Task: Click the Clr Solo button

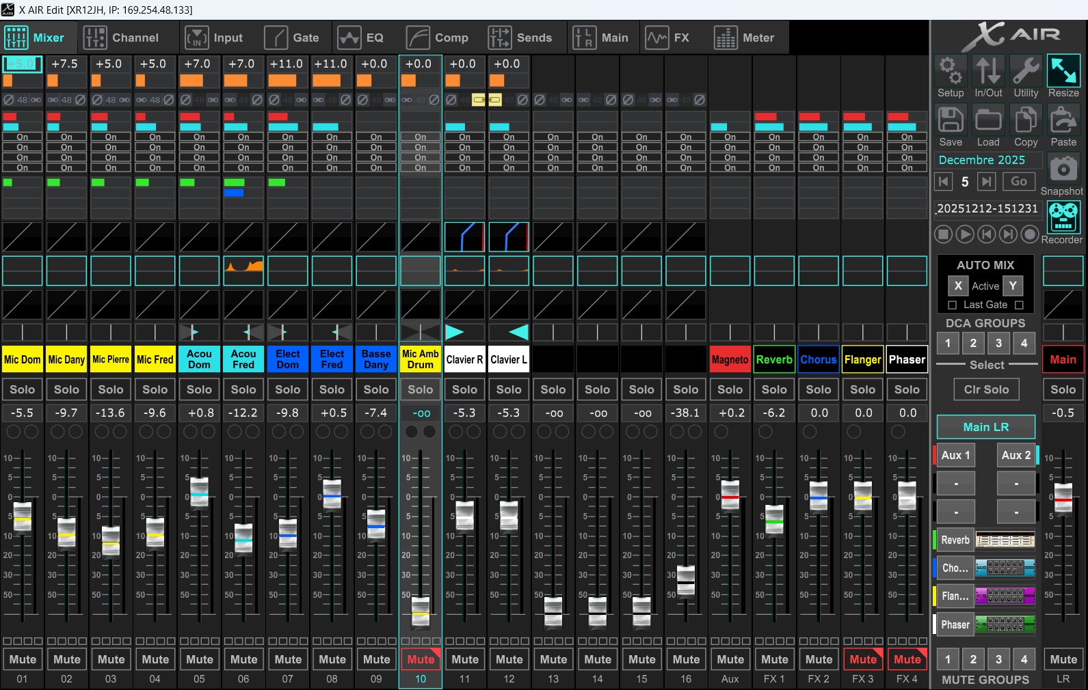Action: tap(986, 389)
